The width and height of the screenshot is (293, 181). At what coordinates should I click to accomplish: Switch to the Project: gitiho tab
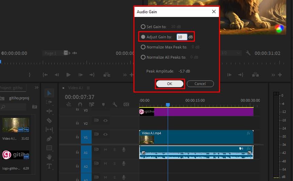(x=11, y=88)
